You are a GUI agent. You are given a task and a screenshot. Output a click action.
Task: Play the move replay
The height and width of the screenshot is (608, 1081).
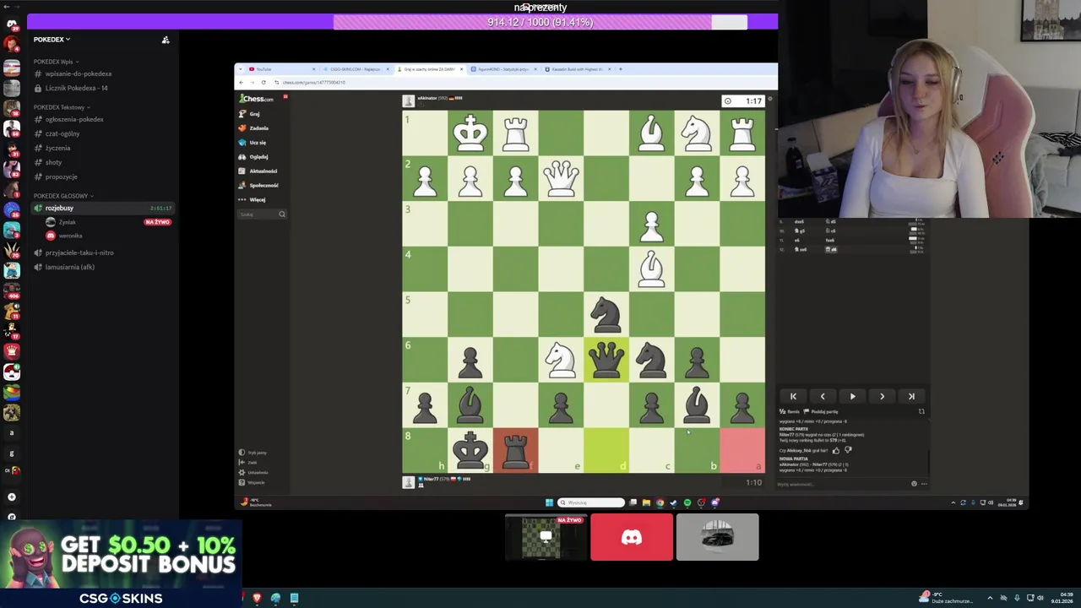click(x=852, y=396)
